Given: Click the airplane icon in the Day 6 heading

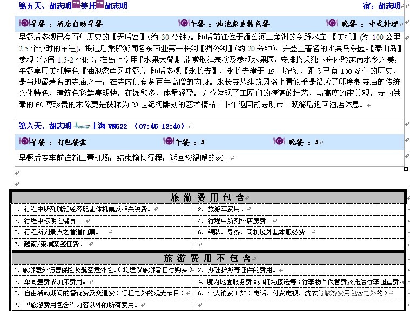Looking at the screenshot, I should point(82,126).
